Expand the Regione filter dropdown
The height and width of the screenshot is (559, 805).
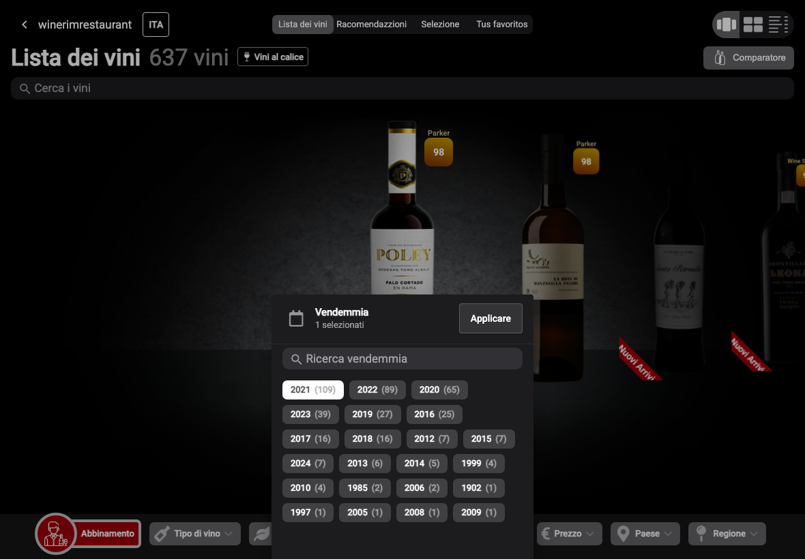pyautogui.click(x=727, y=534)
